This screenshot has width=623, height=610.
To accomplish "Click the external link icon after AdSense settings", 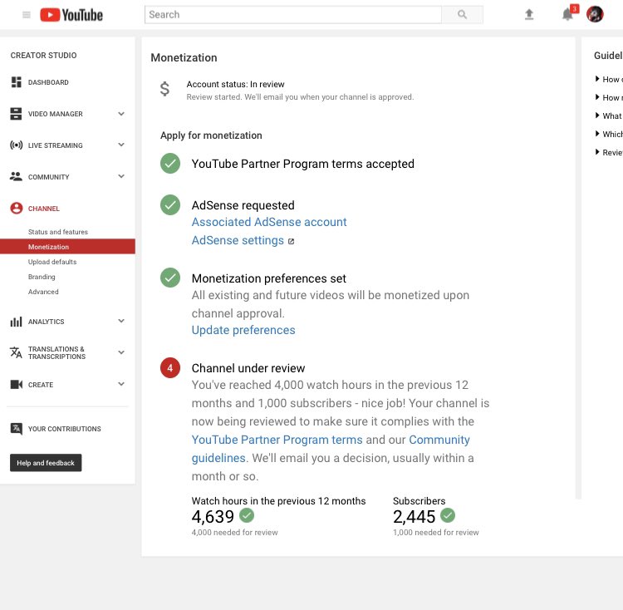I will tap(291, 241).
